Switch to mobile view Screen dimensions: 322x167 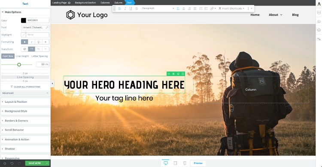click(x=185, y=163)
